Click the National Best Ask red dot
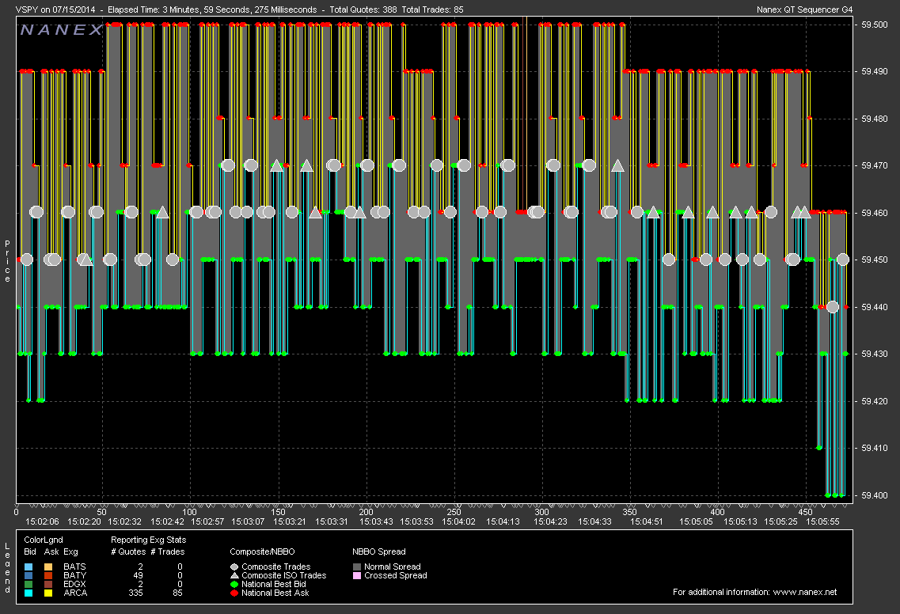This screenshot has width=900, height=614. pyautogui.click(x=234, y=593)
